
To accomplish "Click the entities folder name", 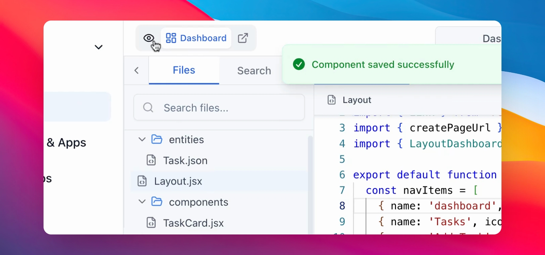I will (x=187, y=140).
